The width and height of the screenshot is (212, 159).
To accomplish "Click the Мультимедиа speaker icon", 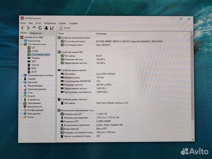I will pyautogui.click(x=25, y=86).
